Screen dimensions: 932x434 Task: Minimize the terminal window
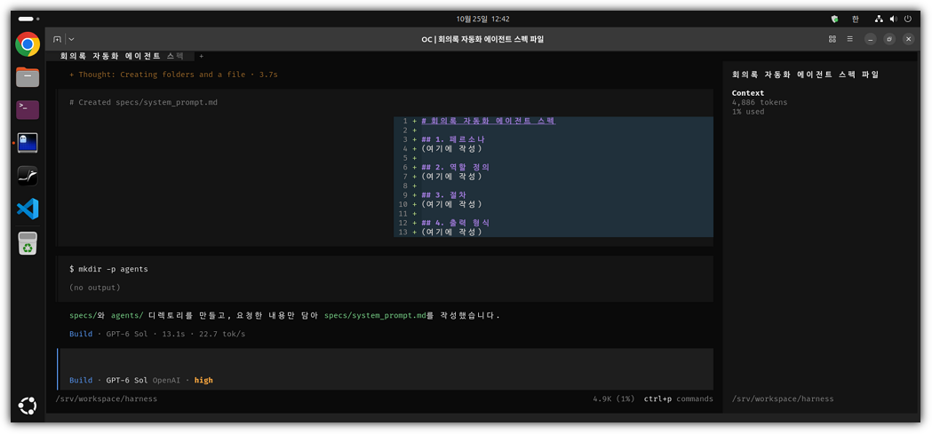coord(870,39)
